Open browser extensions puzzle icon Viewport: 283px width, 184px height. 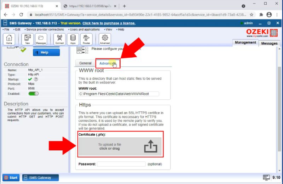(261, 15)
